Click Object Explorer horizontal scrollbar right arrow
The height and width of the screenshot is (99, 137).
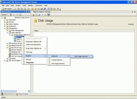click(29, 91)
